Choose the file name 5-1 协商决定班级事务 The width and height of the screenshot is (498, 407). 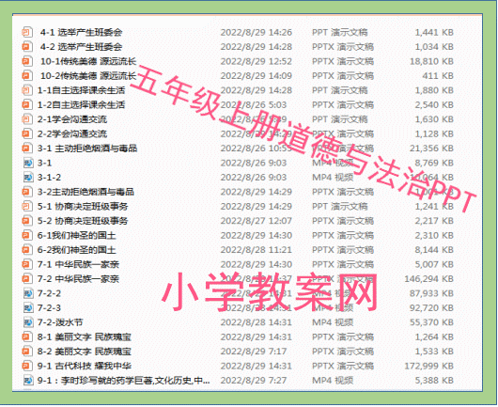(x=83, y=207)
